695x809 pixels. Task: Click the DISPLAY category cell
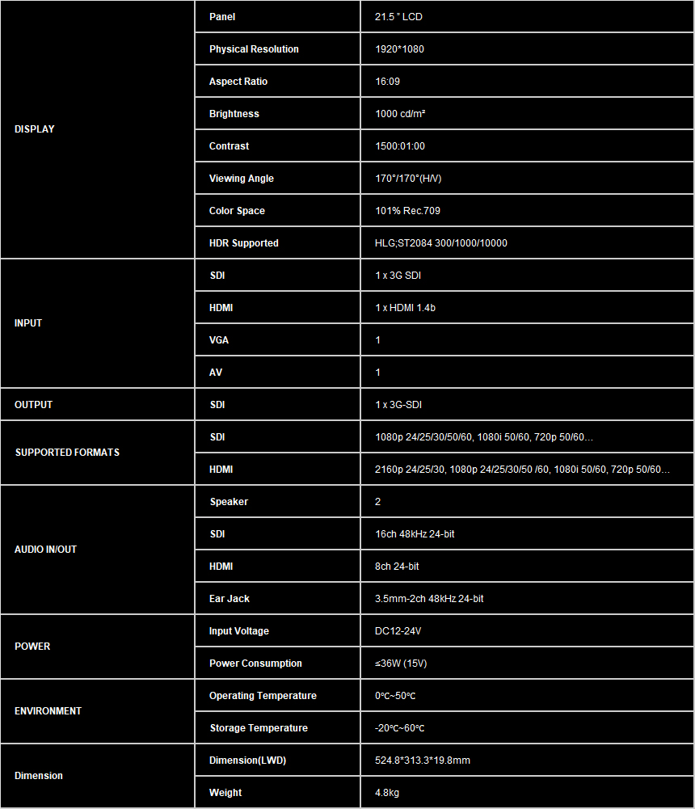click(35, 129)
